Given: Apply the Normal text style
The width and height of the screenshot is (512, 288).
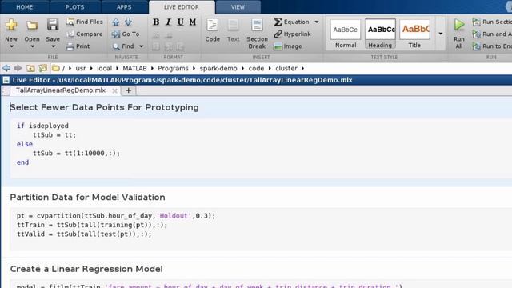Looking at the screenshot, I should [x=346, y=34].
